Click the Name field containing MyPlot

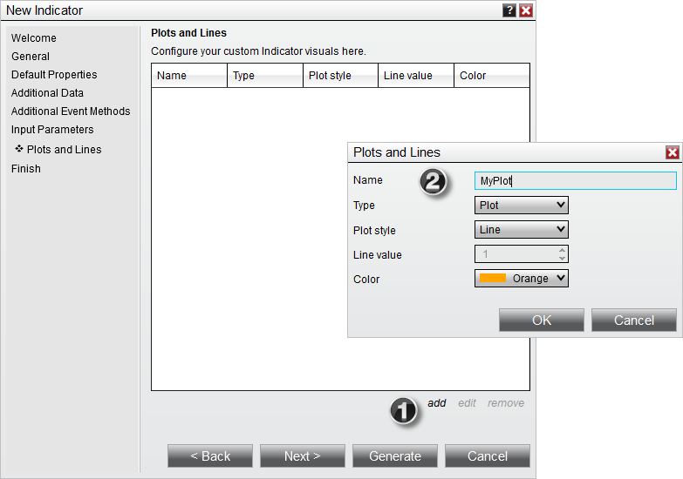[x=575, y=181]
